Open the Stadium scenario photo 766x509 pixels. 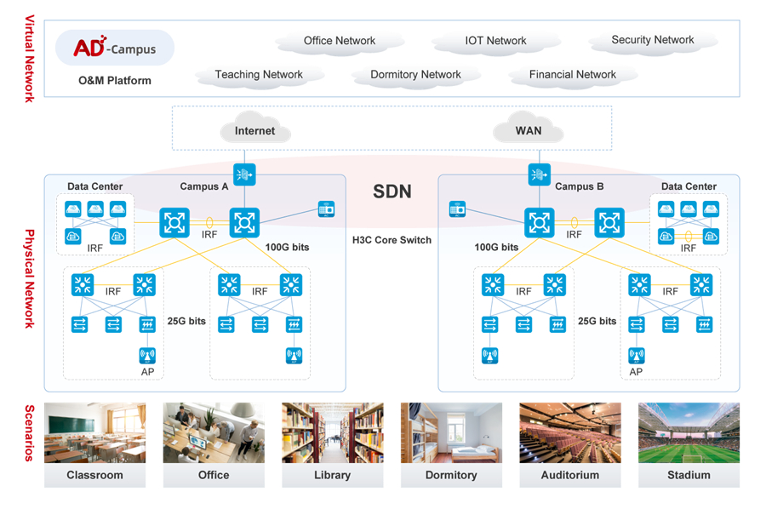tap(689, 432)
